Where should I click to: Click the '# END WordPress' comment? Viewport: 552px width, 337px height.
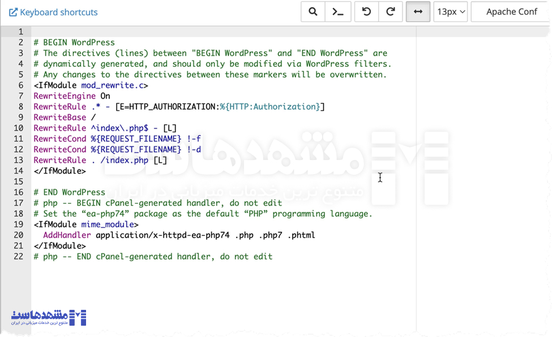point(69,192)
